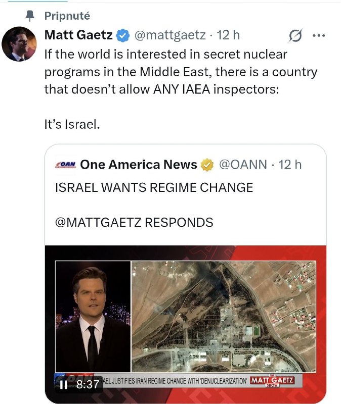341x404 pixels.
Task: Click the news ticker banner at the video bottom
Action: point(175,380)
